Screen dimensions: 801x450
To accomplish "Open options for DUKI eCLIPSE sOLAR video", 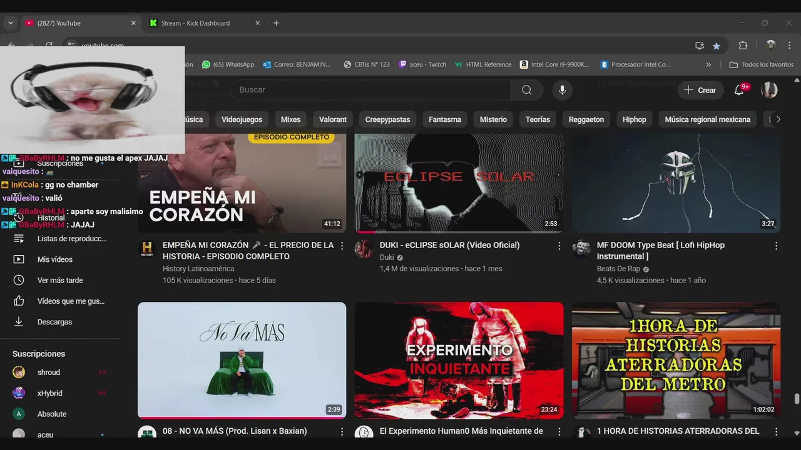I will click(x=559, y=246).
